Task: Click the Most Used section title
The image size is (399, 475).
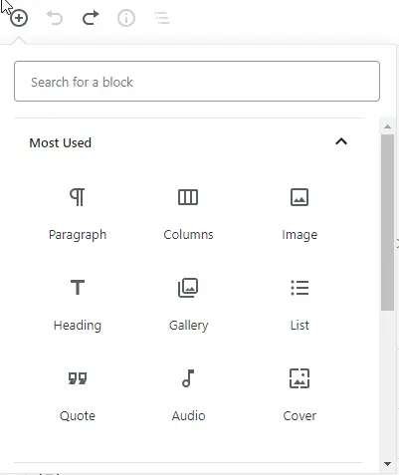Action: [61, 142]
